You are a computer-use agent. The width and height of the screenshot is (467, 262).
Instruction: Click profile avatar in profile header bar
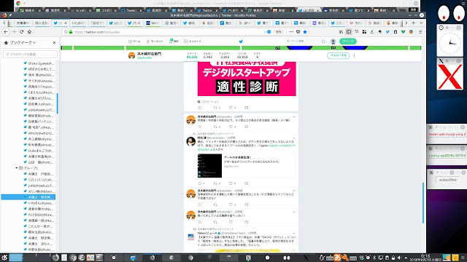(131, 55)
